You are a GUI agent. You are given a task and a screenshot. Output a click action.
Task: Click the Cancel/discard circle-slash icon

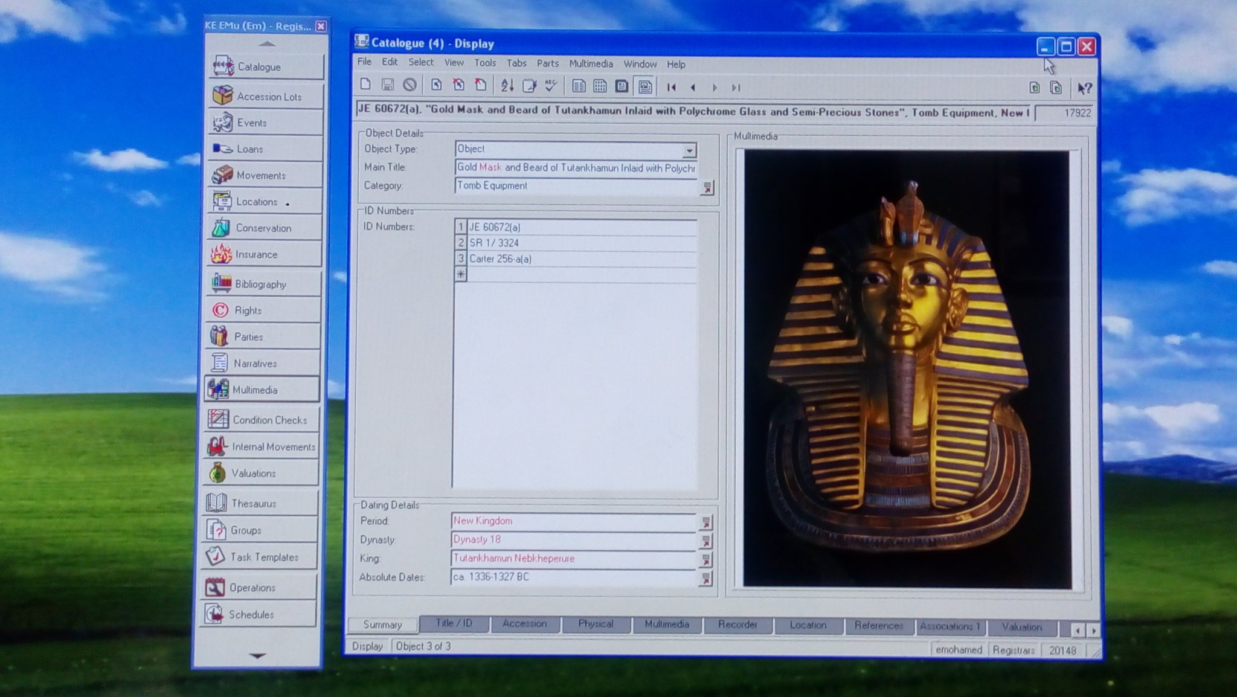pos(410,85)
